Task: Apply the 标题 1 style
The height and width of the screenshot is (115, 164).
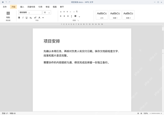Action: (115, 15)
